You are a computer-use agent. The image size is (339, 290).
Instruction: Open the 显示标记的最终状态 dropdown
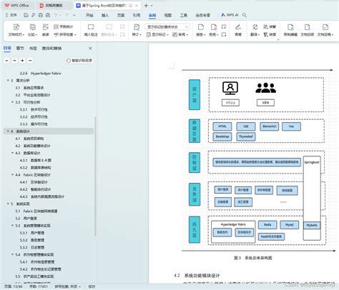167,26
